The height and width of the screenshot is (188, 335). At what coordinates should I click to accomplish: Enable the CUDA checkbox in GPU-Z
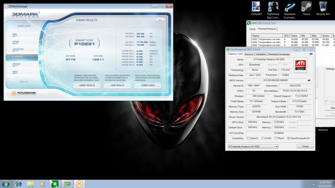coord(263,138)
